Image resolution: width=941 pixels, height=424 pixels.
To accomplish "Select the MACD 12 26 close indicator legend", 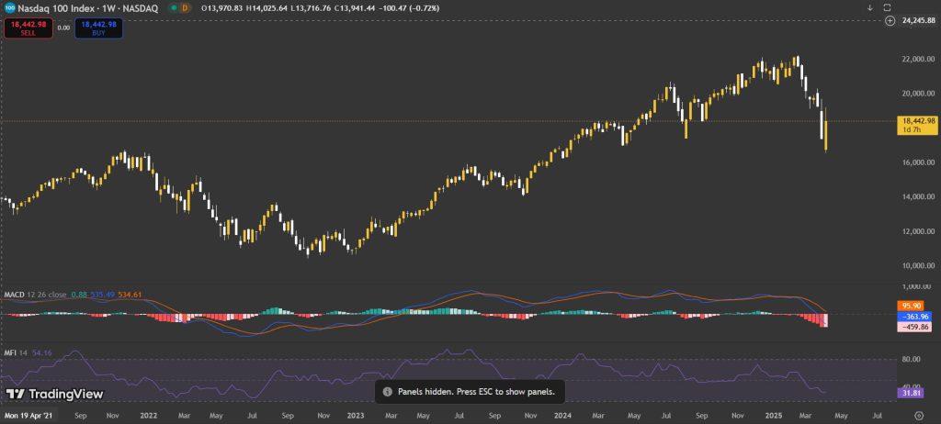I will [36, 295].
